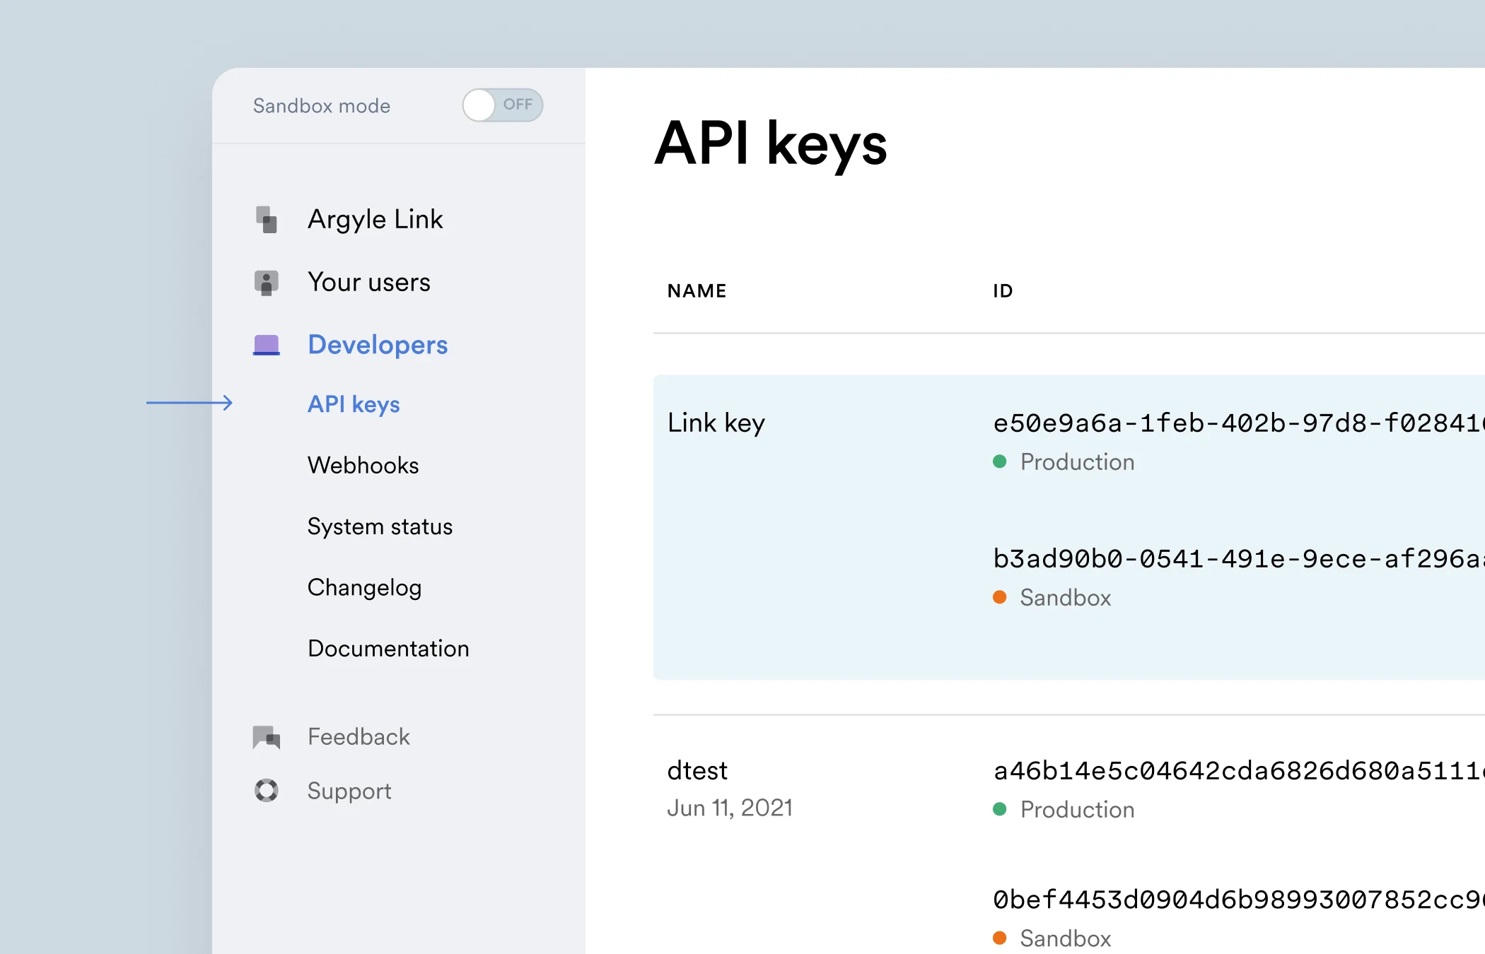1485x954 pixels.
Task: Toggle the Sandbox mode switch
Action: 503,105
